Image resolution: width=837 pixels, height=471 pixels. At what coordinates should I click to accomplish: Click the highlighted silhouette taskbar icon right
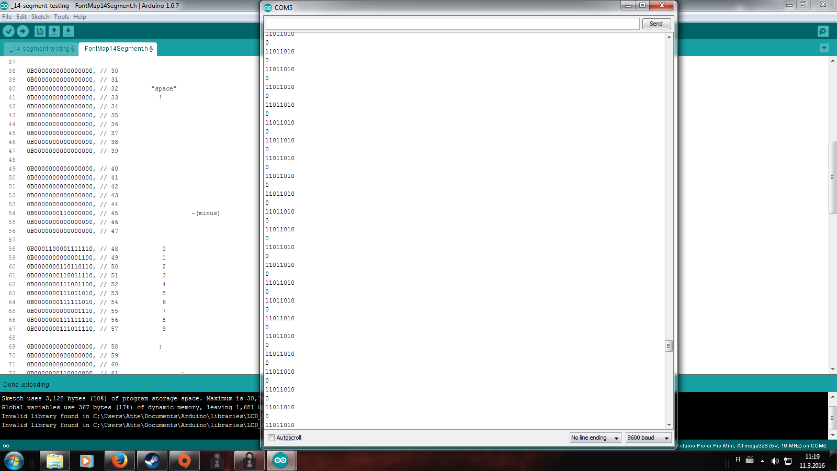[249, 461]
